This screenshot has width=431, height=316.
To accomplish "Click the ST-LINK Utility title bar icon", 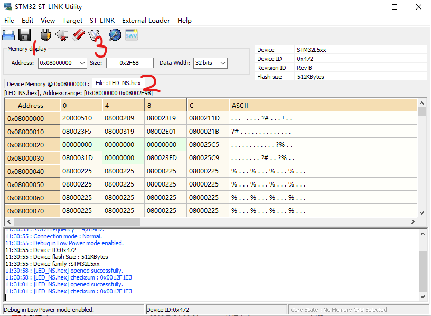I will click(8, 6).
